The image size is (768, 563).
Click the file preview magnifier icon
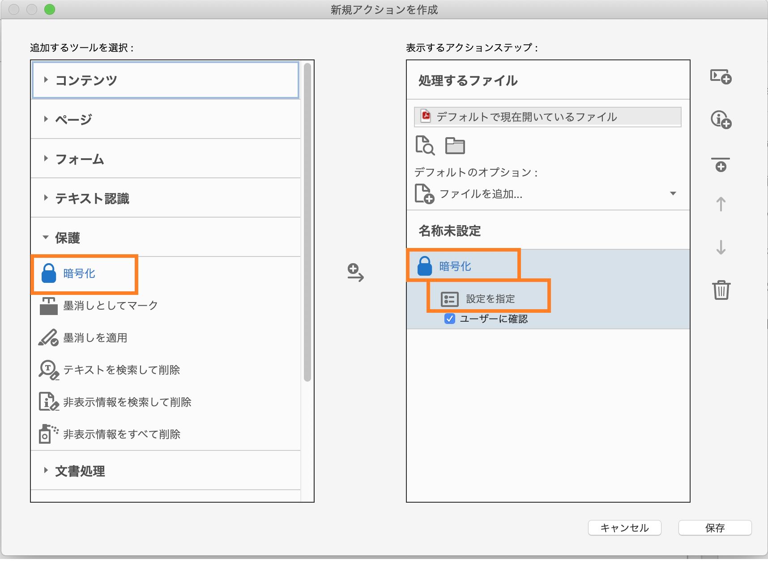(x=424, y=145)
